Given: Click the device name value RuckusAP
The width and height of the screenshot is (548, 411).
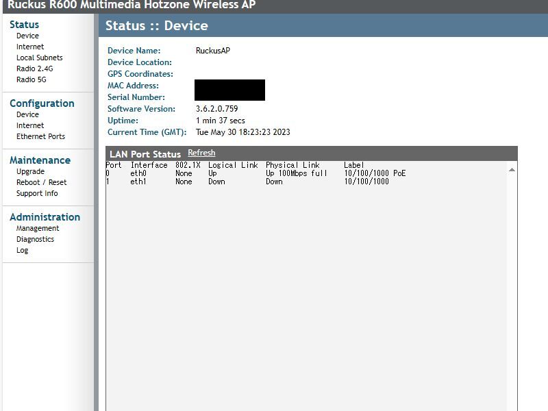Looking at the screenshot, I should (213, 51).
